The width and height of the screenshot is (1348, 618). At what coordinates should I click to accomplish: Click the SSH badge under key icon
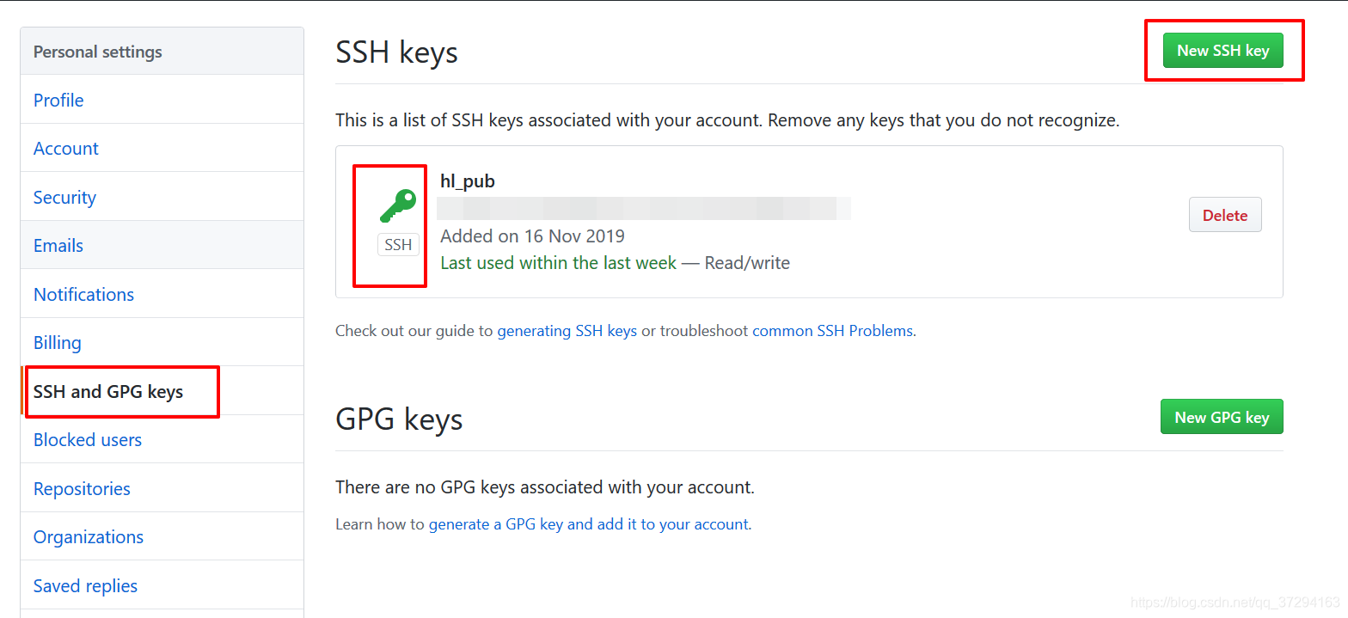[x=398, y=245]
